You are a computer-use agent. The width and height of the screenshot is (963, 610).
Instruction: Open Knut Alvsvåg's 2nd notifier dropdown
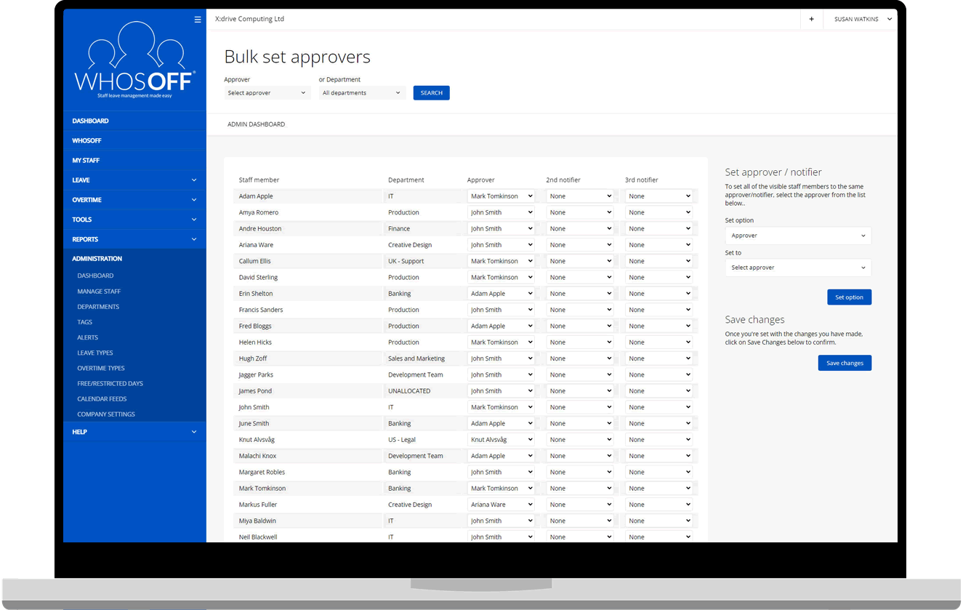pyautogui.click(x=580, y=440)
